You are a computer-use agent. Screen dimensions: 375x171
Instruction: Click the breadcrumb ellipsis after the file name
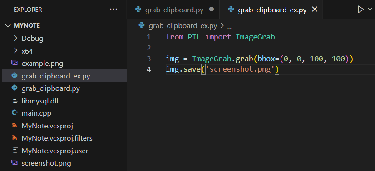pos(229,26)
